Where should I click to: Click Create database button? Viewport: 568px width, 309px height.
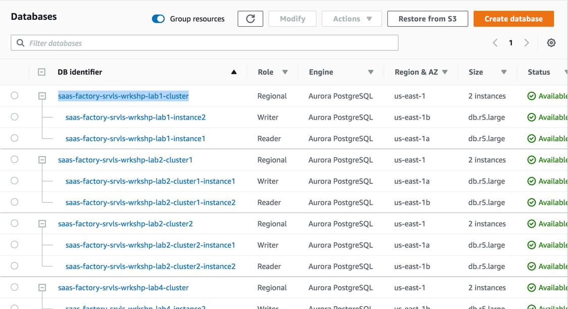pos(513,19)
